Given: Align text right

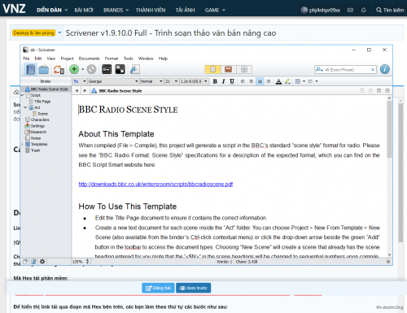Looking at the screenshot, I should (x=269, y=81).
